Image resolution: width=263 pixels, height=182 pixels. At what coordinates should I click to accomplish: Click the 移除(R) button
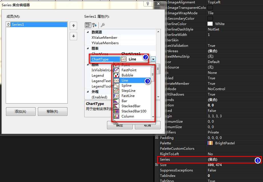click(52, 112)
